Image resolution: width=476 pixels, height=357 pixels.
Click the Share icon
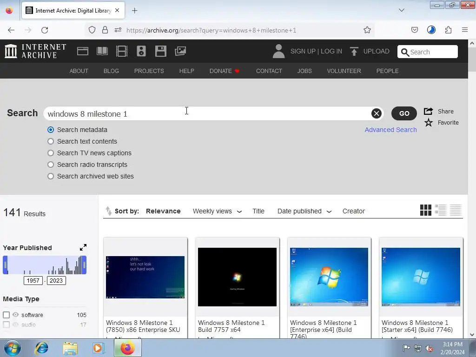click(428, 111)
